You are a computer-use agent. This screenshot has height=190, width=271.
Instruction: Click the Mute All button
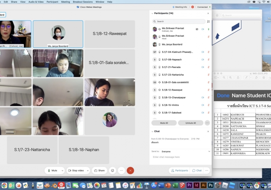click(164, 123)
